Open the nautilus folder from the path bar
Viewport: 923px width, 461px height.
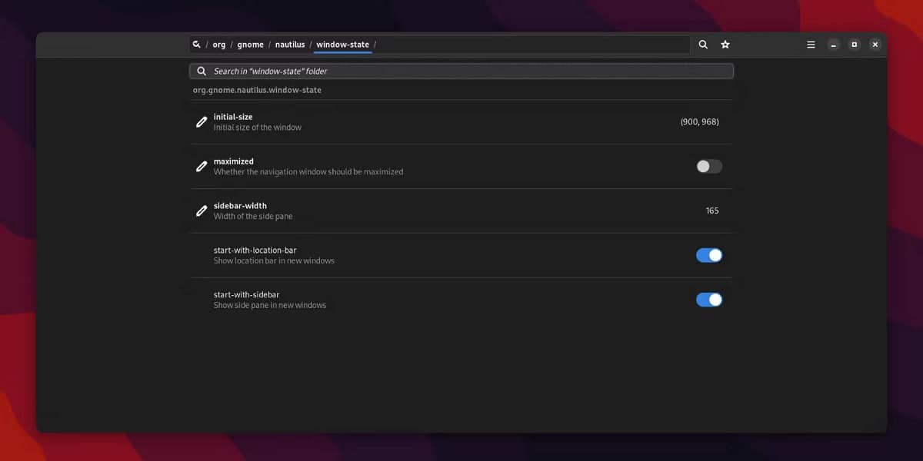(x=290, y=44)
